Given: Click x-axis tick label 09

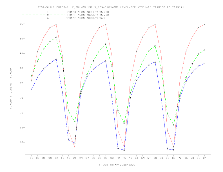Looking at the screenshot, I should tap(50, 158).
